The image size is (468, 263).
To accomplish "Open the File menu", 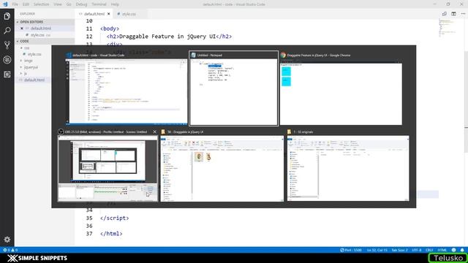I will 15,4.
